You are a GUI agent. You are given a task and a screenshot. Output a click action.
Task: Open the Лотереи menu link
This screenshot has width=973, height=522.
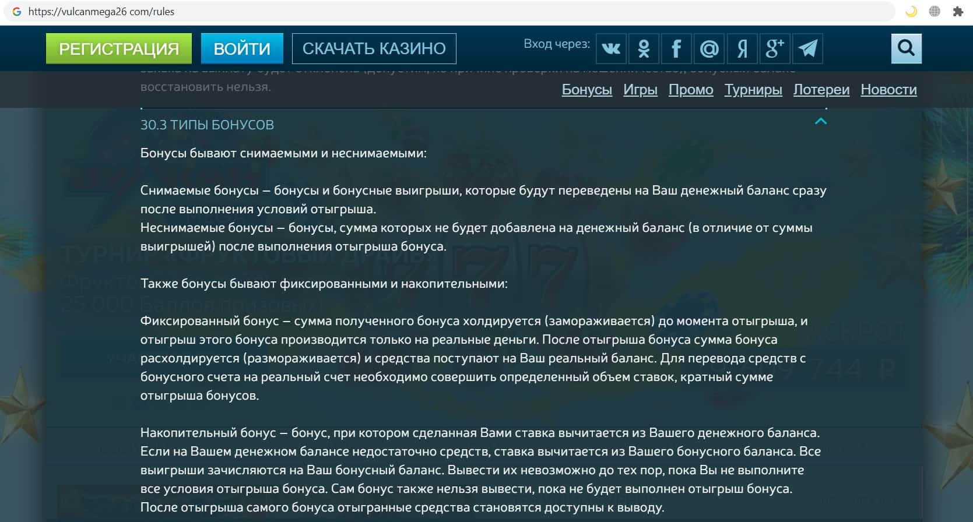click(821, 90)
